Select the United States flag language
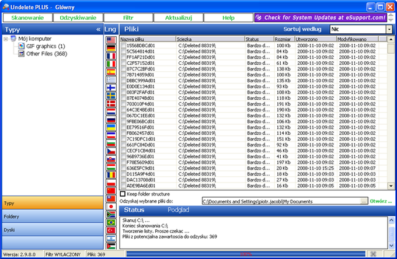Image resolution: width=397 pixels, height=259 pixels. coord(111,40)
